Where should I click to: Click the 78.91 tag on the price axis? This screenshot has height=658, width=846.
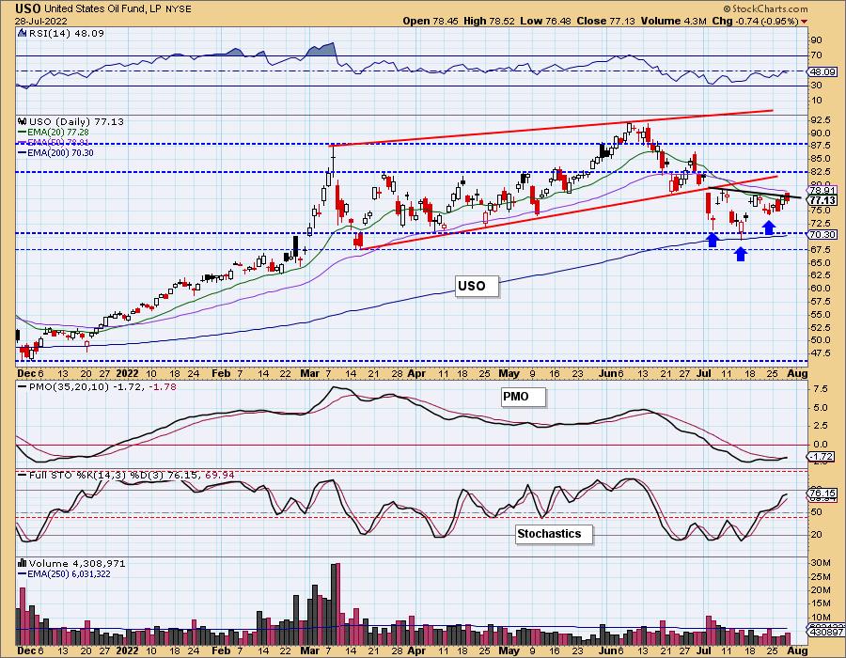[x=822, y=191]
